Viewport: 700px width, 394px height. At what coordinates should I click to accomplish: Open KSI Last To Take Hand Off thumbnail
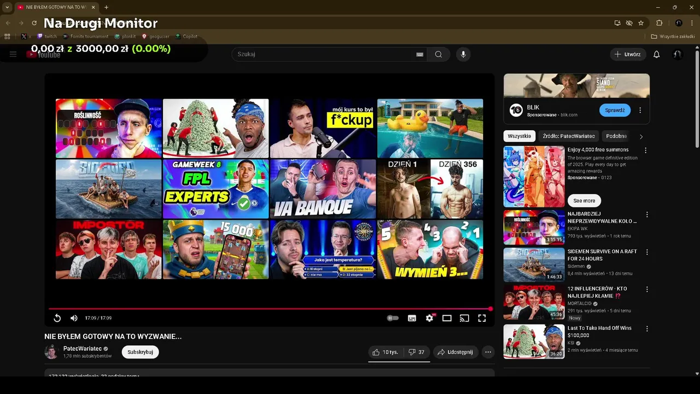[534, 341]
